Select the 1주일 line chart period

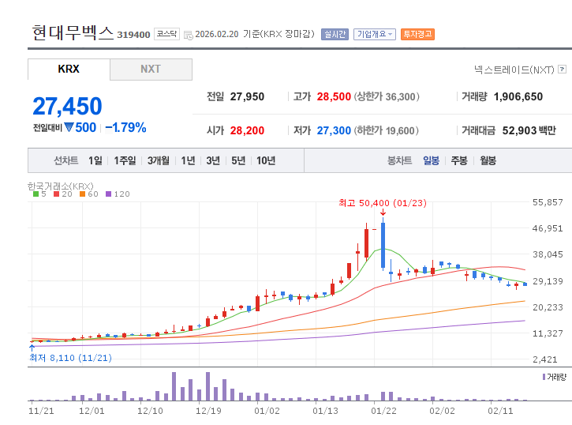[125, 160]
